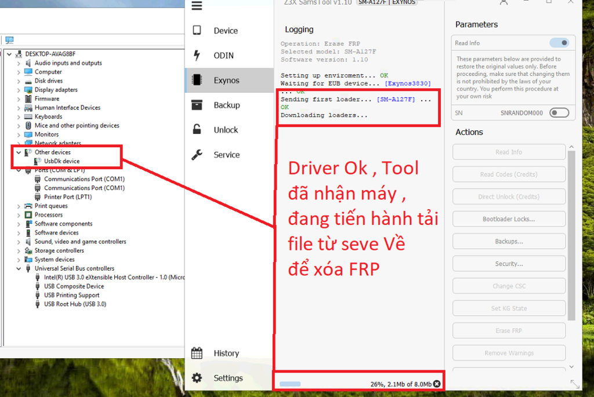Viewport: 594px width, 397px height.
Task: Click the Set KG State button
Action: (x=509, y=308)
